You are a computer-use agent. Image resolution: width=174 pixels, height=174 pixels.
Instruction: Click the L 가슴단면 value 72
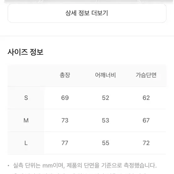coord(146,143)
